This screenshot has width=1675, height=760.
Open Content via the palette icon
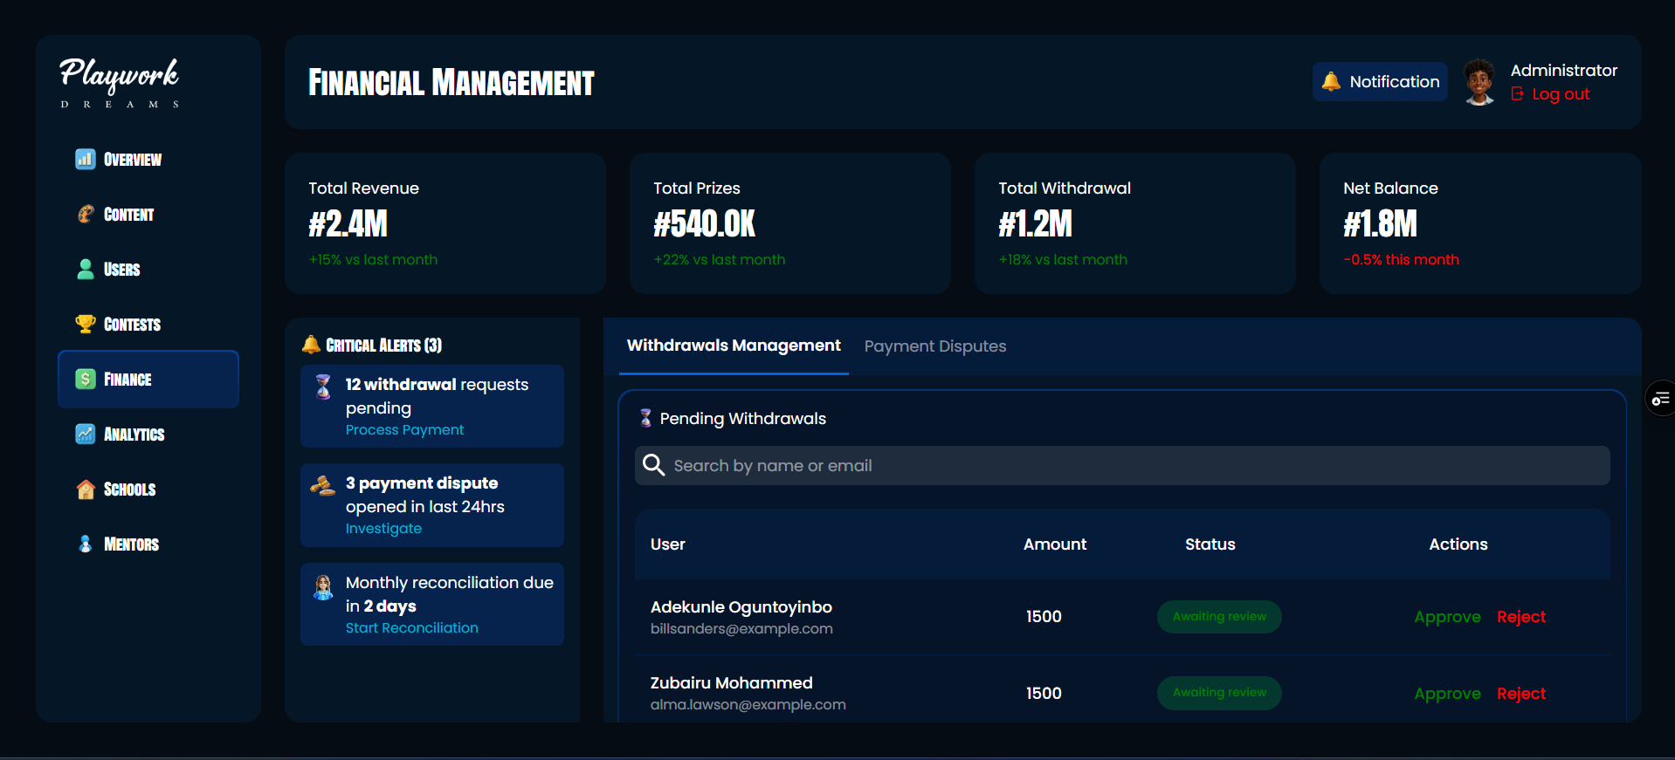point(85,214)
